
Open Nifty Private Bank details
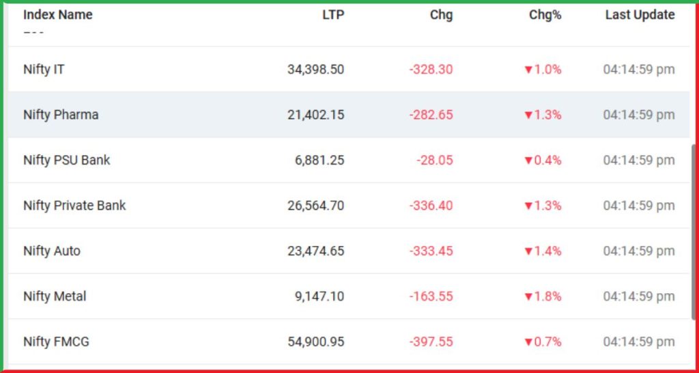coord(74,206)
